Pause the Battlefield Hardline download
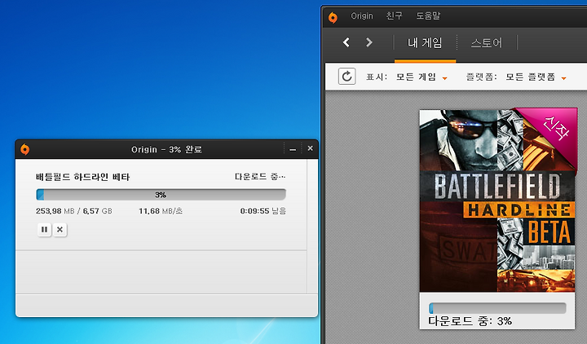The image size is (587, 344). pyautogui.click(x=44, y=229)
